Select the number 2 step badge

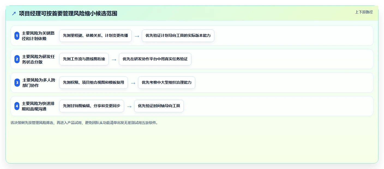17,59
